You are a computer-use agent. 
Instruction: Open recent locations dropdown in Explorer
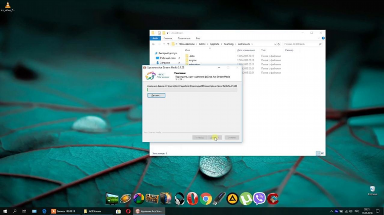[164, 44]
